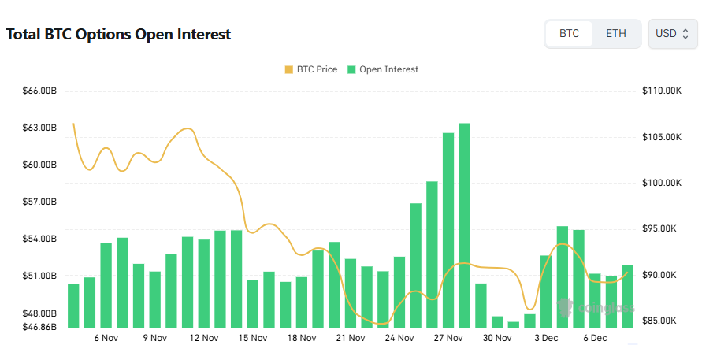The height and width of the screenshot is (345, 702).
Task: Click the 30 Nov x-axis label
Action: pos(497,338)
